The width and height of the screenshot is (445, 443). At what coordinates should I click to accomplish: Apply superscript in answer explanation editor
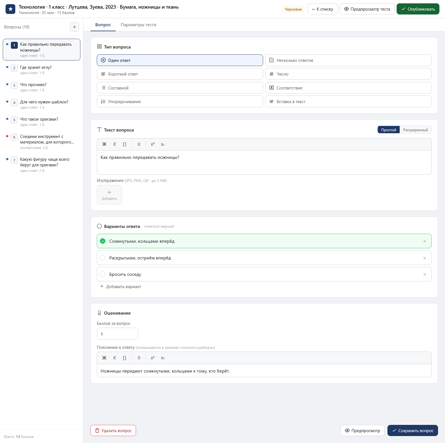point(153,358)
